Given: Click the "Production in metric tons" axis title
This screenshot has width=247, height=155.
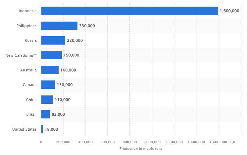Looking at the screenshot, I should 141,149.
